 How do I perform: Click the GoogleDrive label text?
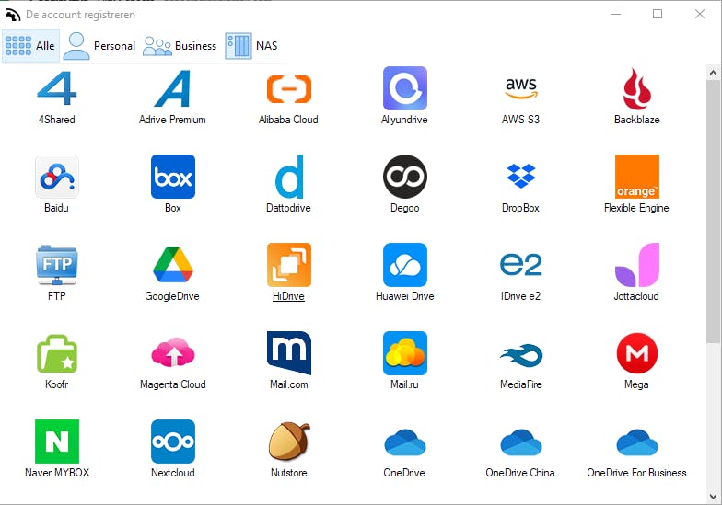(172, 296)
